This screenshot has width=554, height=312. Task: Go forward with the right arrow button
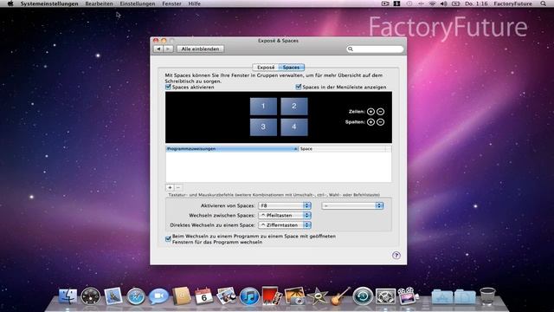168,49
